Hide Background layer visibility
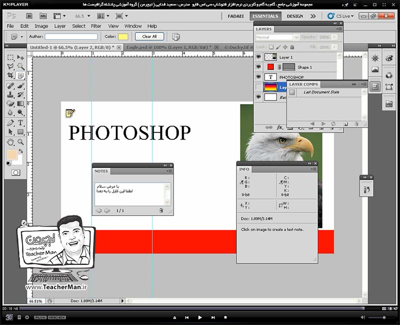The image size is (400, 325). click(258, 97)
